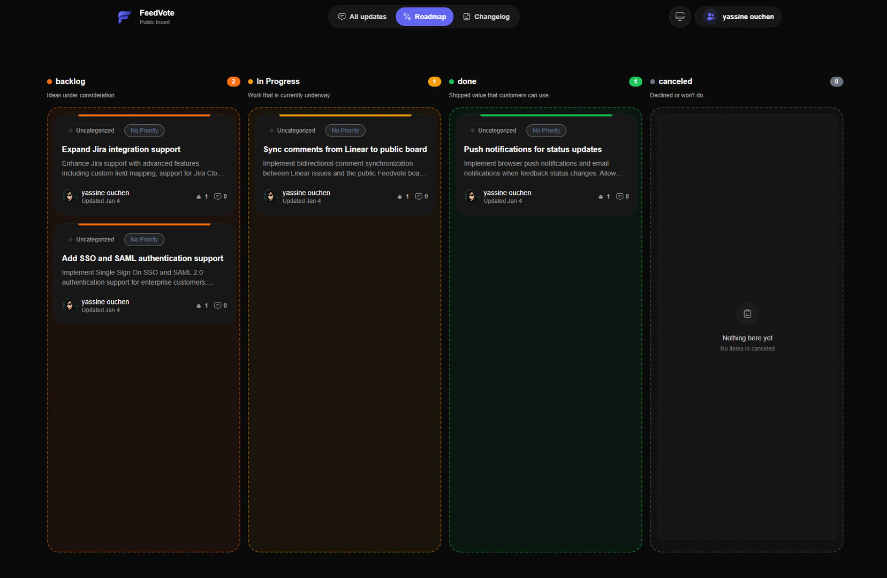Toggle the backlog status dot
The image size is (887, 578).
[49, 81]
